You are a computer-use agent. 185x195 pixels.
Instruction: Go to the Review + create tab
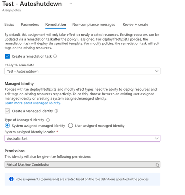(135, 25)
